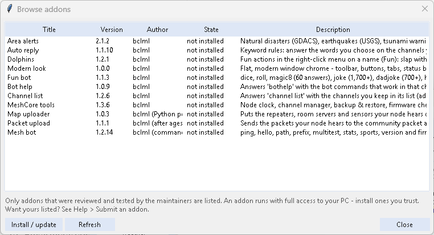Click 'Node clock, channel manager' description
The height and width of the screenshot is (235, 434).
[333, 105]
